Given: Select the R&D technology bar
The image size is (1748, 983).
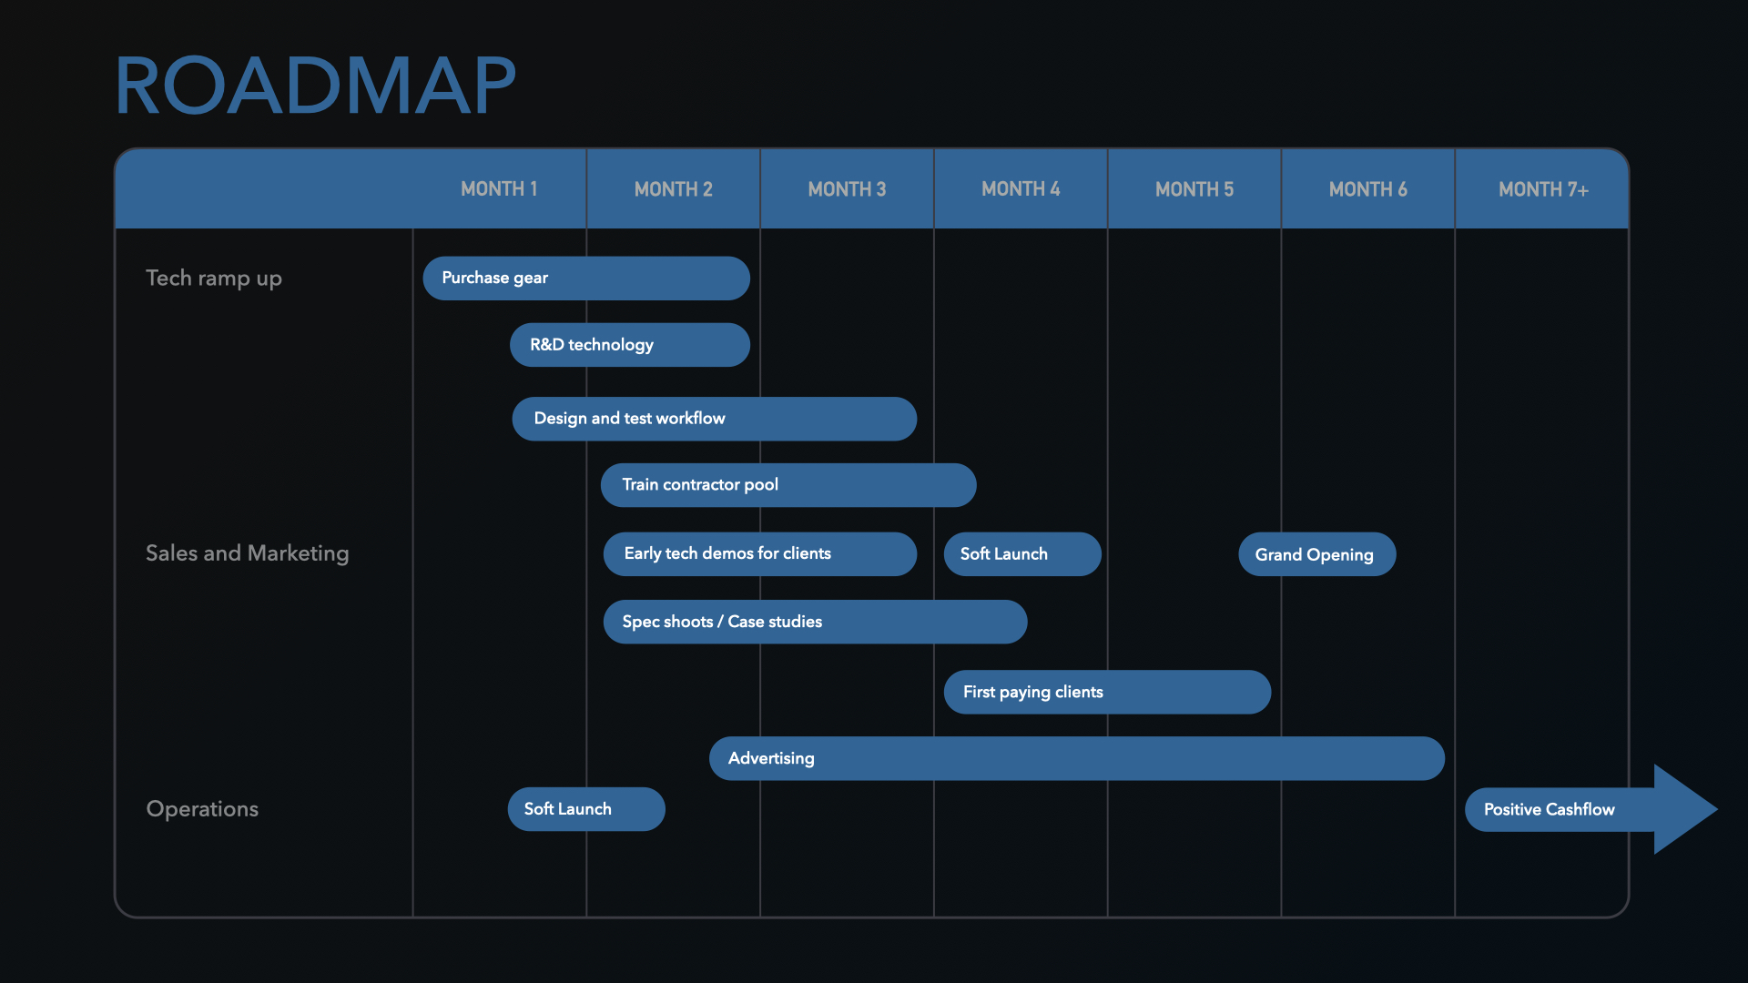Looking at the screenshot, I should 629,345.
